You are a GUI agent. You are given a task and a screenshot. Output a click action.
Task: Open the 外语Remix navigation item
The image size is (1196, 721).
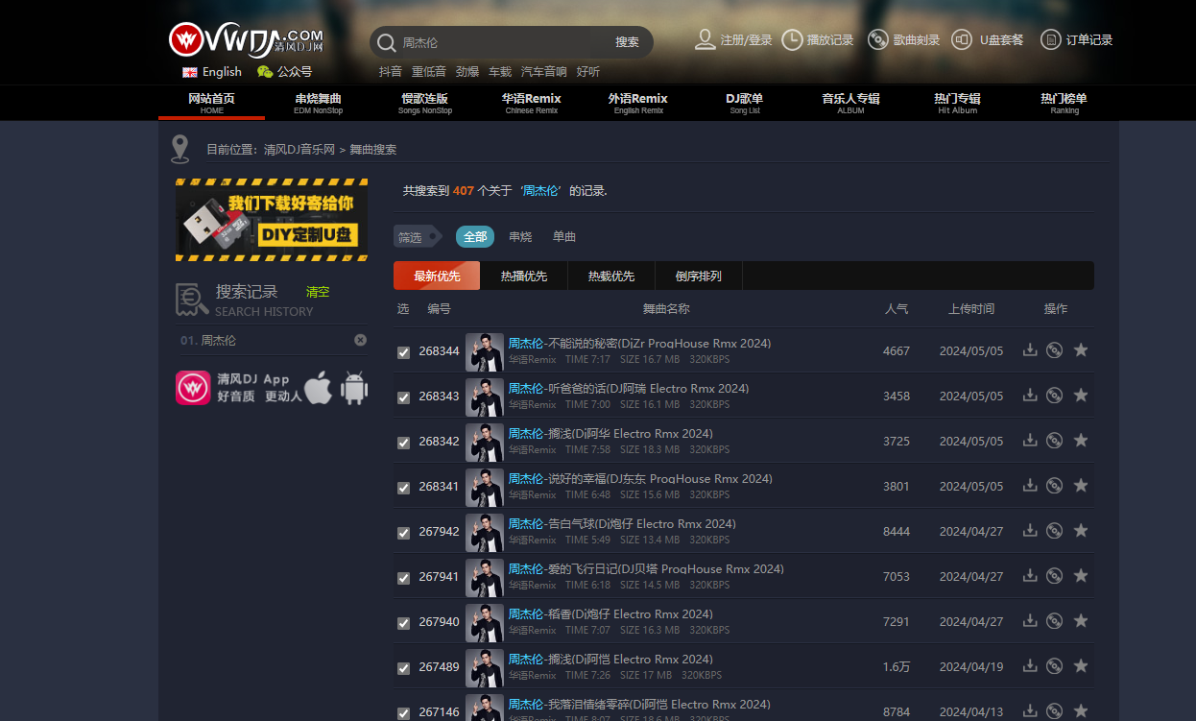[x=638, y=103]
